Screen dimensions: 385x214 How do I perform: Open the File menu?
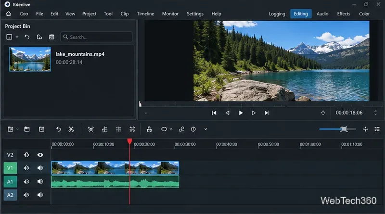(x=39, y=14)
